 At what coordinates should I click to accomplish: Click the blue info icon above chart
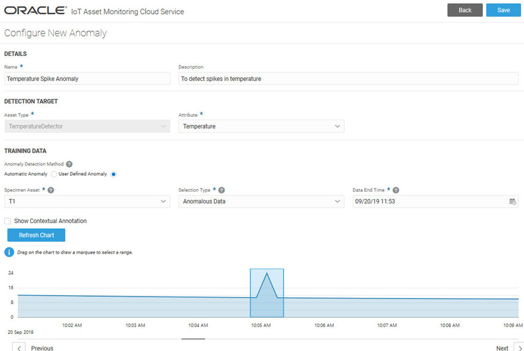tap(9, 252)
